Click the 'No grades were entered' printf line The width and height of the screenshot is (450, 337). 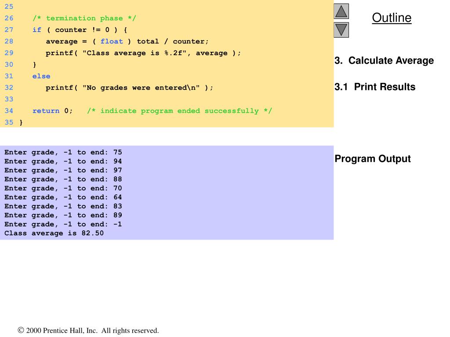(x=130, y=88)
